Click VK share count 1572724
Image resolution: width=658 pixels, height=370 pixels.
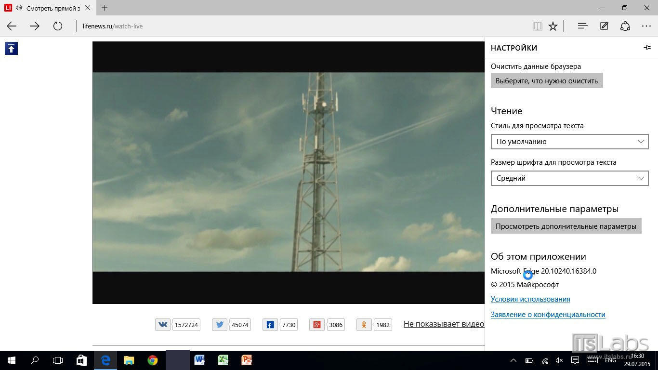pyautogui.click(x=186, y=325)
